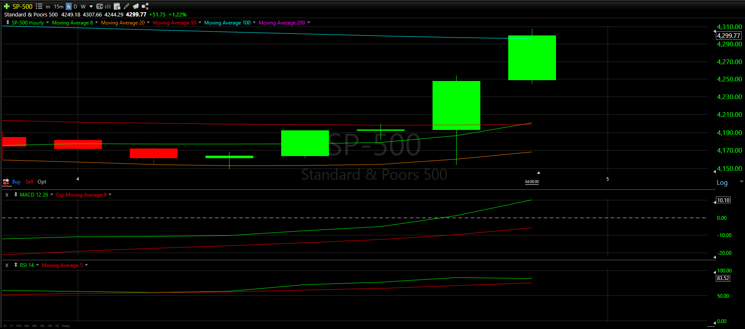The height and width of the screenshot is (329, 745).
Task: Expand the MACD 12 26 dropdown
Action: click(52, 195)
